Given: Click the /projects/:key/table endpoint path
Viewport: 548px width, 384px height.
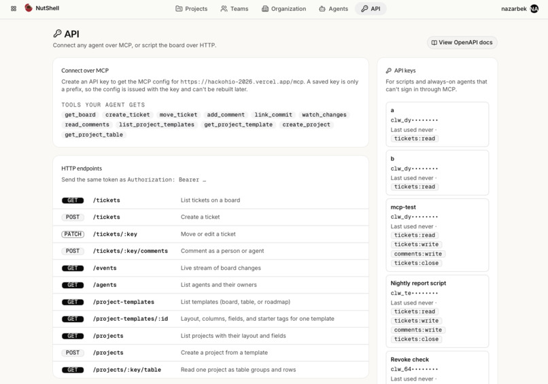Looking at the screenshot, I should 127,370.
